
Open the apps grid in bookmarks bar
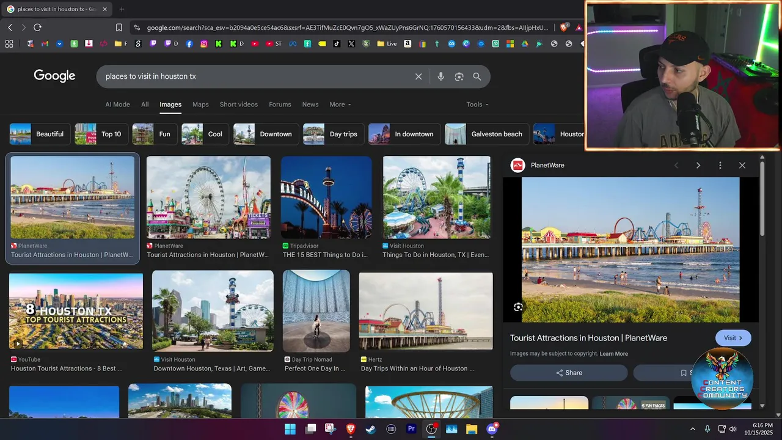[x=9, y=43]
